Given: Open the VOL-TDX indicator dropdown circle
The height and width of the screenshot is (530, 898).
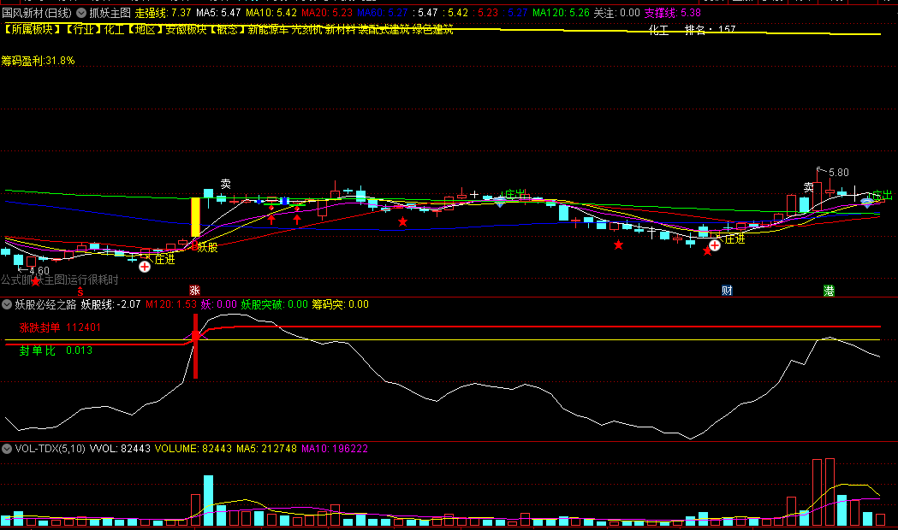Looking at the screenshot, I should pos(7,449).
